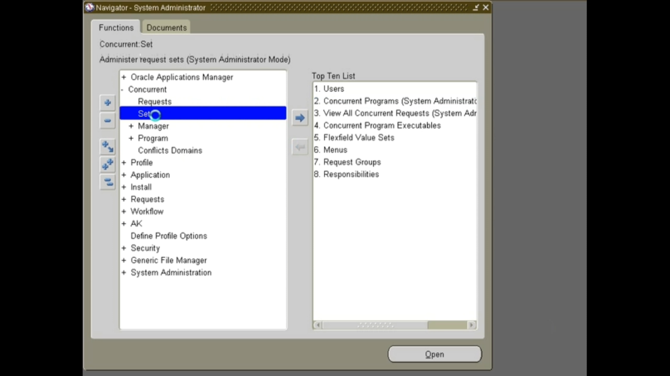Add selected function to Top Ten List

[299, 118]
